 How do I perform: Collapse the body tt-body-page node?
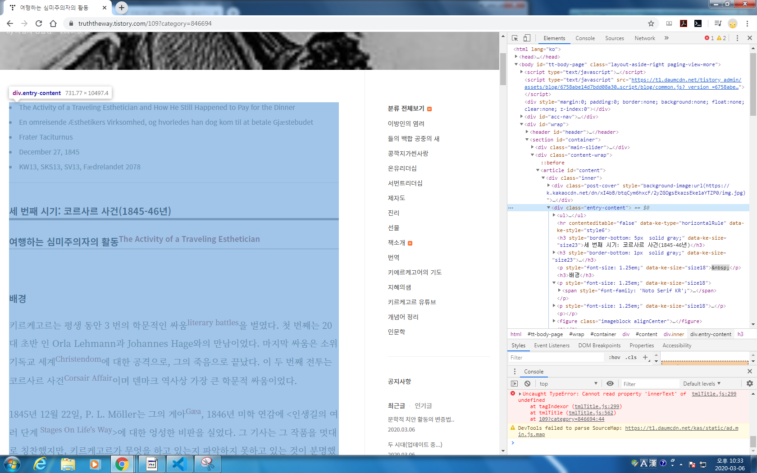pyautogui.click(x=516, y=64)
